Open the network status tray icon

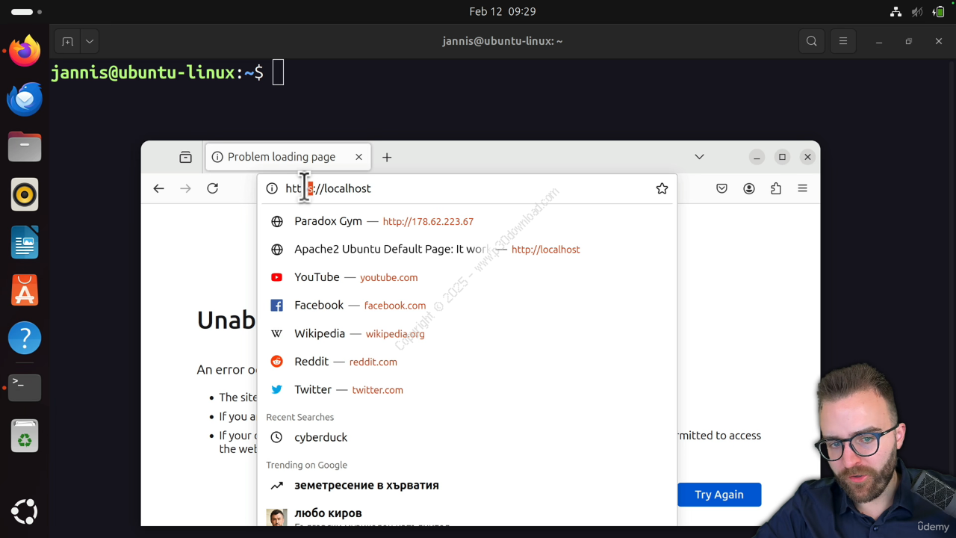[x=896, y=12]
